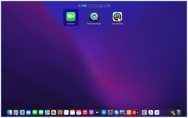The image size is (188, 118).
Task: Open Messages from the Dock
Action: (x=41, y=113)
